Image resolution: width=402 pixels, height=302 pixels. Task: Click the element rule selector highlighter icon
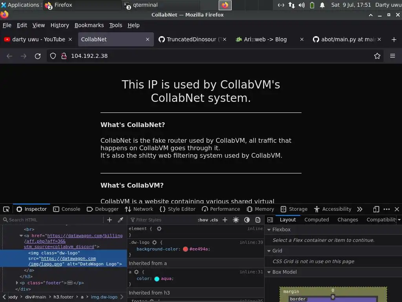[159, 228]
